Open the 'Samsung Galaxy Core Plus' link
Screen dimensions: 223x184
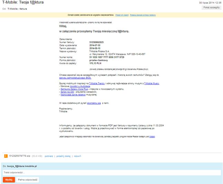click(74, 89)
